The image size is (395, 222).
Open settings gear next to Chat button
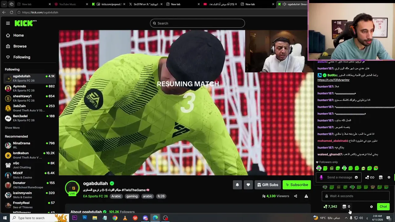372,207
